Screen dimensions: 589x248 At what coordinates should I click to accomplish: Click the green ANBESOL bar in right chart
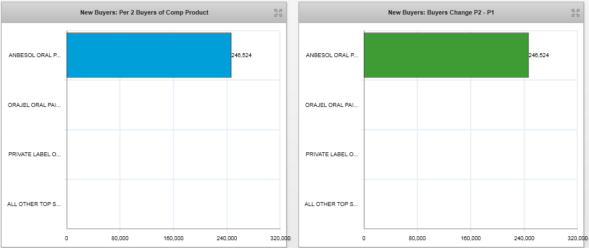point(446,55)
